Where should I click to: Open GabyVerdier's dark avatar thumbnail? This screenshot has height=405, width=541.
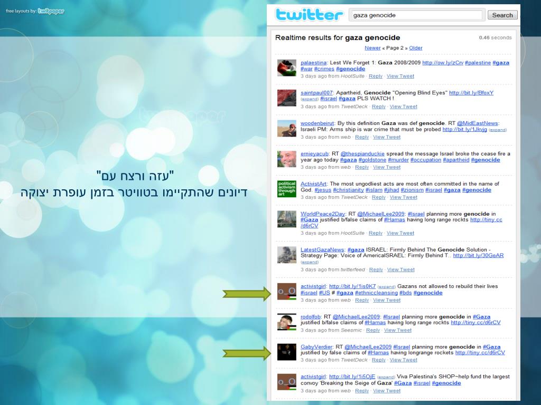(x=287, y=352)
